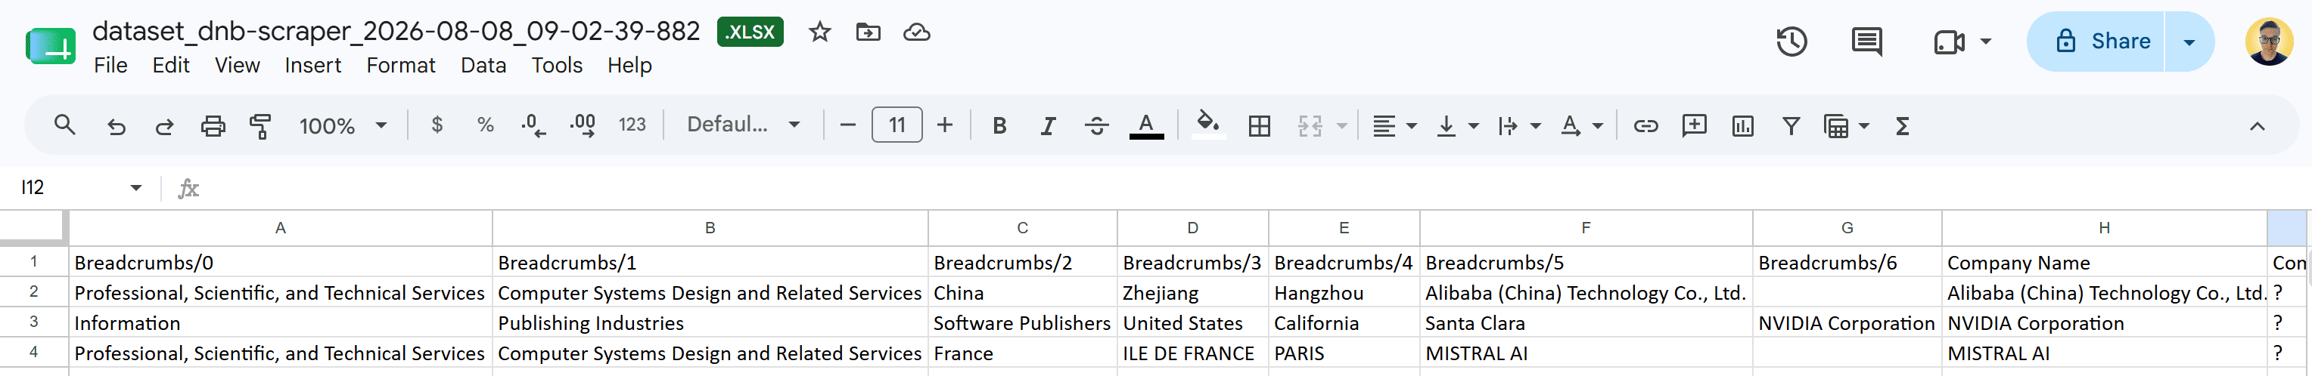Open the name box dropdown

tap(135, 187)
